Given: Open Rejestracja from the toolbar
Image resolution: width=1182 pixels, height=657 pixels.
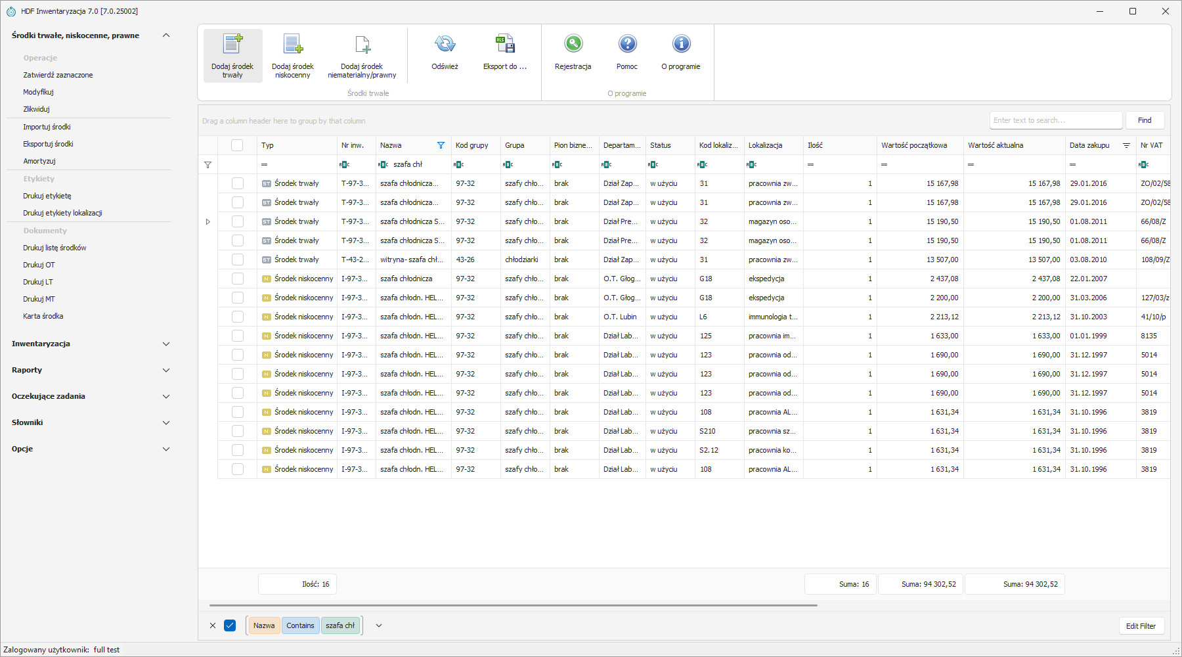Looking at the screenshot, I should [x=573, y=45].
